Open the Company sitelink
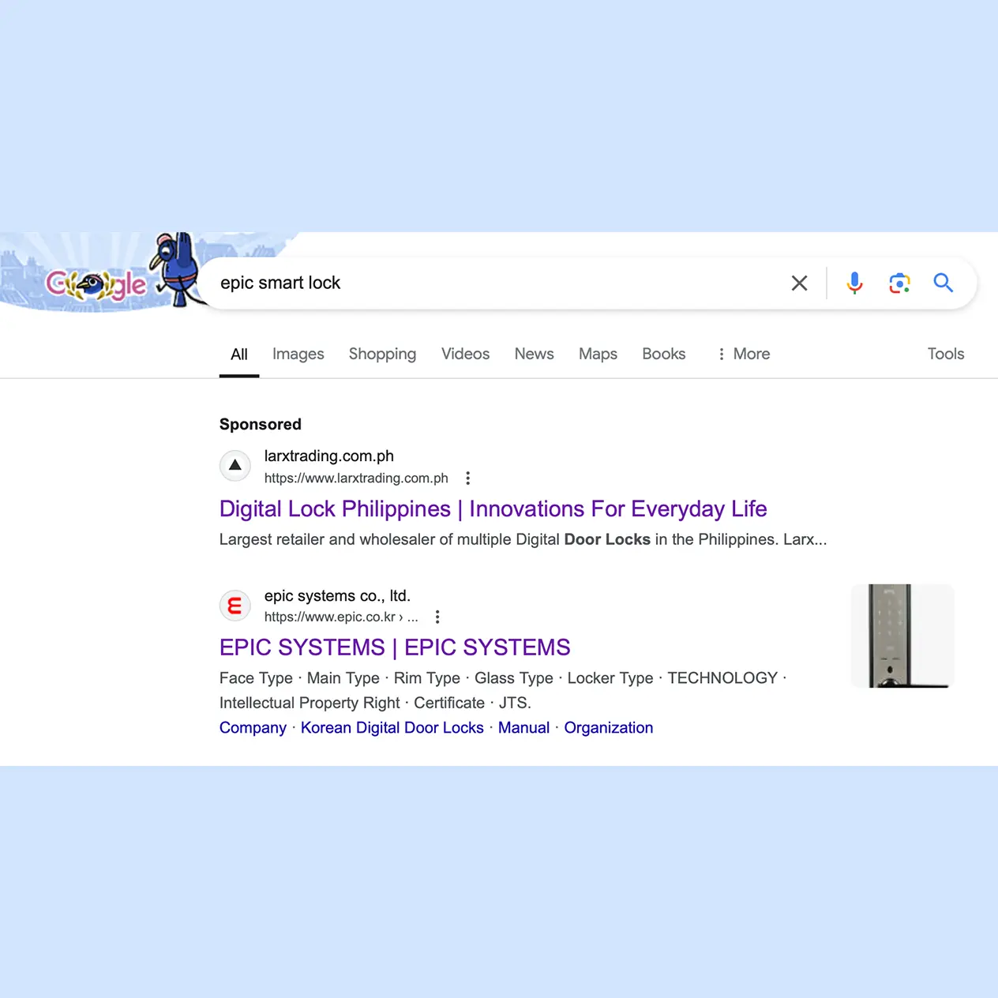Screen dimensions: 998x998 coord(253,727)
